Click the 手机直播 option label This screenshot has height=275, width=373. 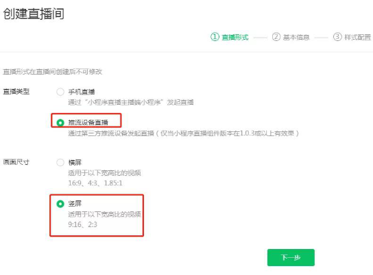click(82, 92)
